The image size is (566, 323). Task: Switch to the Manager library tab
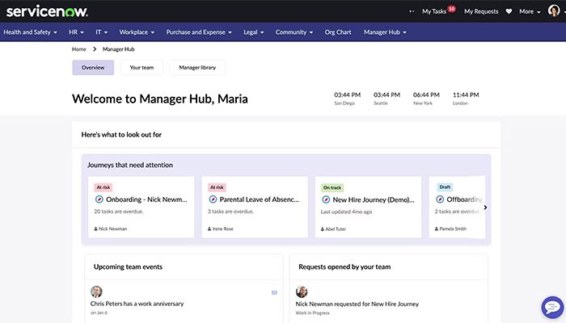click(x=197, y=67)
